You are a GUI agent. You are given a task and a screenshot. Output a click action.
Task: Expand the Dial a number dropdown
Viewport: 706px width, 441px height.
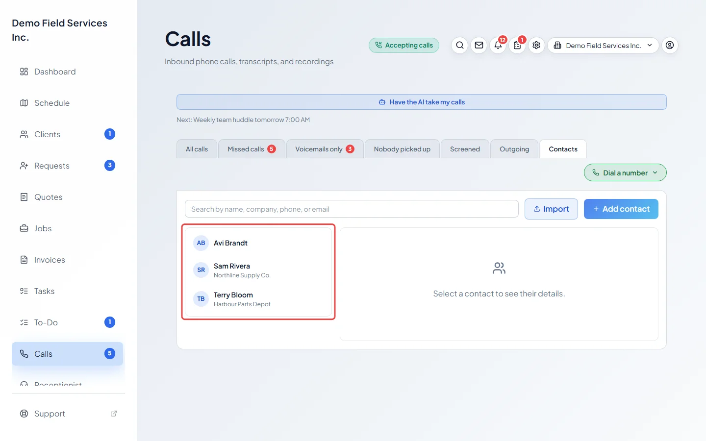625,172
